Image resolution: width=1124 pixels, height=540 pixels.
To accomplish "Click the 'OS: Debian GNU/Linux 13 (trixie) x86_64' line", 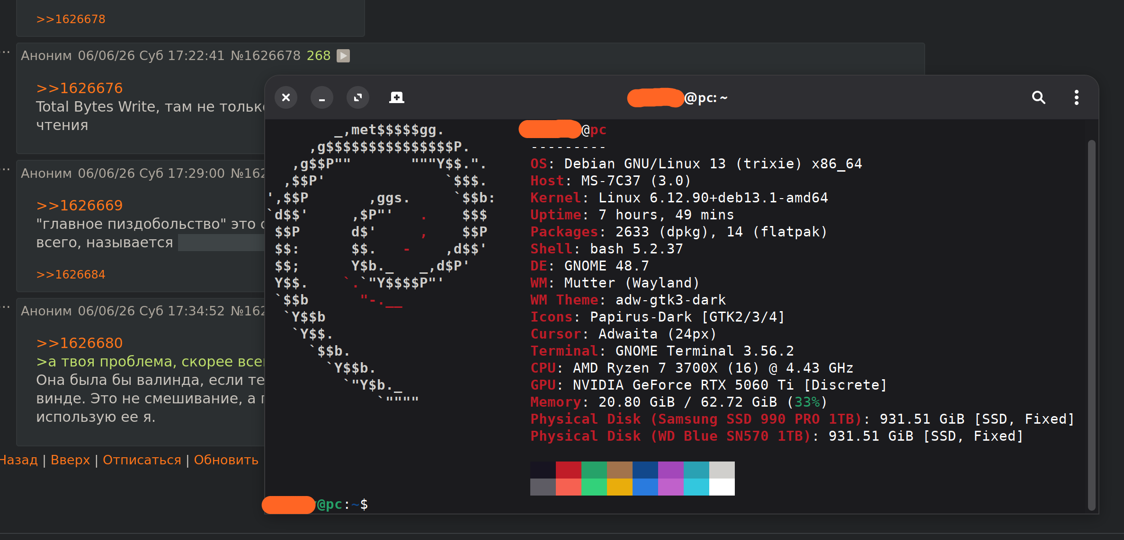I will click(696, 164).
